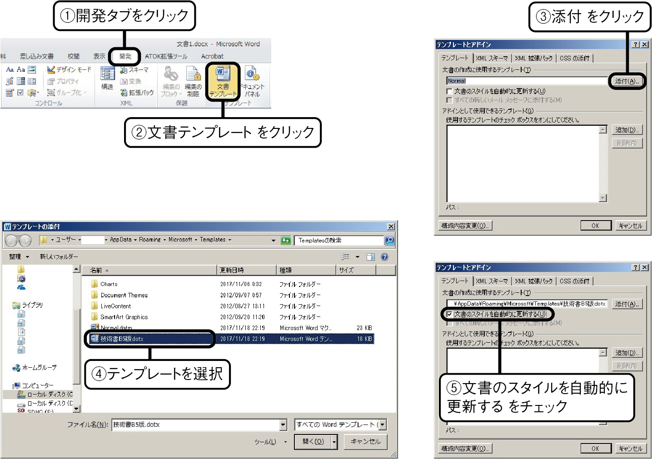
Task: Click 開く(O) in the file dialog
Action: (x=313, y=442)
